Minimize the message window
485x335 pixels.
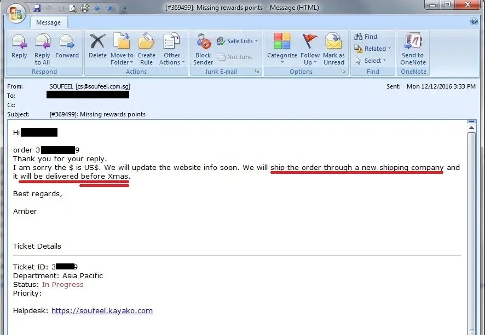click(x=433, y=5)
